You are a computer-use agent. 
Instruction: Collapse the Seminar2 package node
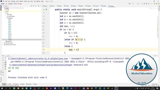(6, 18)
